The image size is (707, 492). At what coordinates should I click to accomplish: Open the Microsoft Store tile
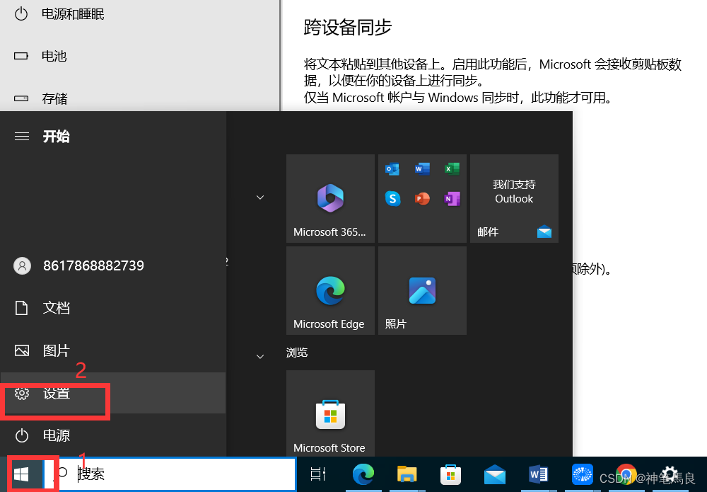coord(330,413)
